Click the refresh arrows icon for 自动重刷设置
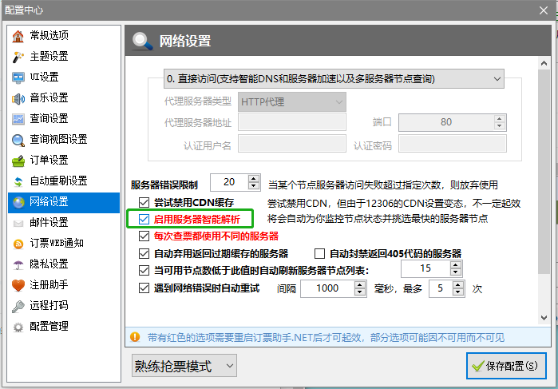The image size is (558, 389). 18,181
